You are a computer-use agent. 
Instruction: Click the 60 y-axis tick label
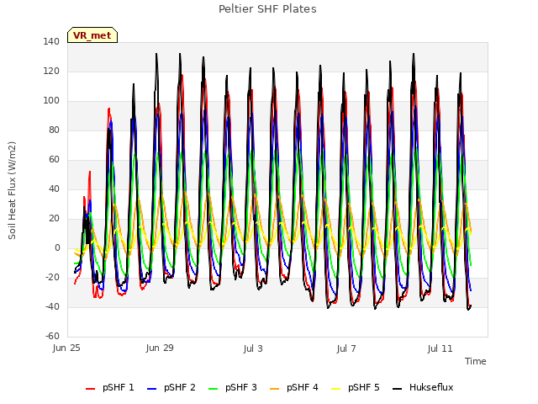pos(54,159)
